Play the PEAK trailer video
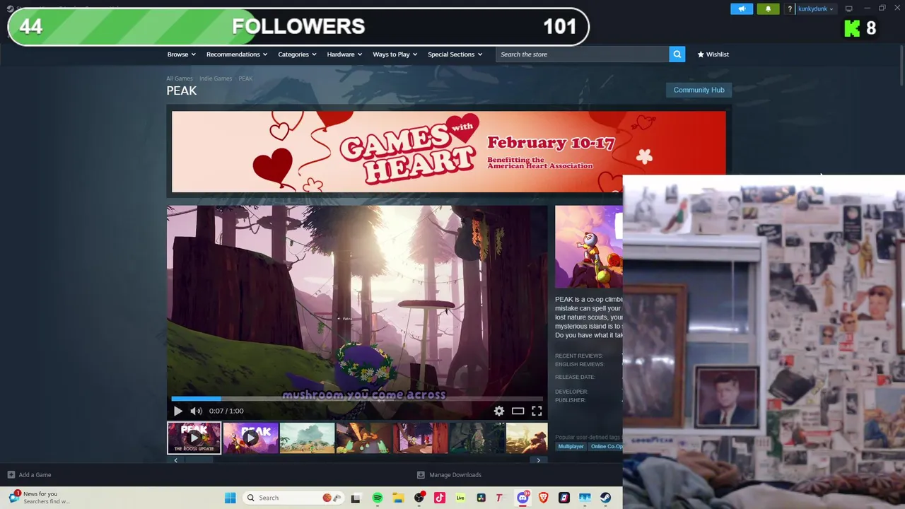Image resolution: width=905 pixels, height=509 pixels. click(x=177, y=411)
